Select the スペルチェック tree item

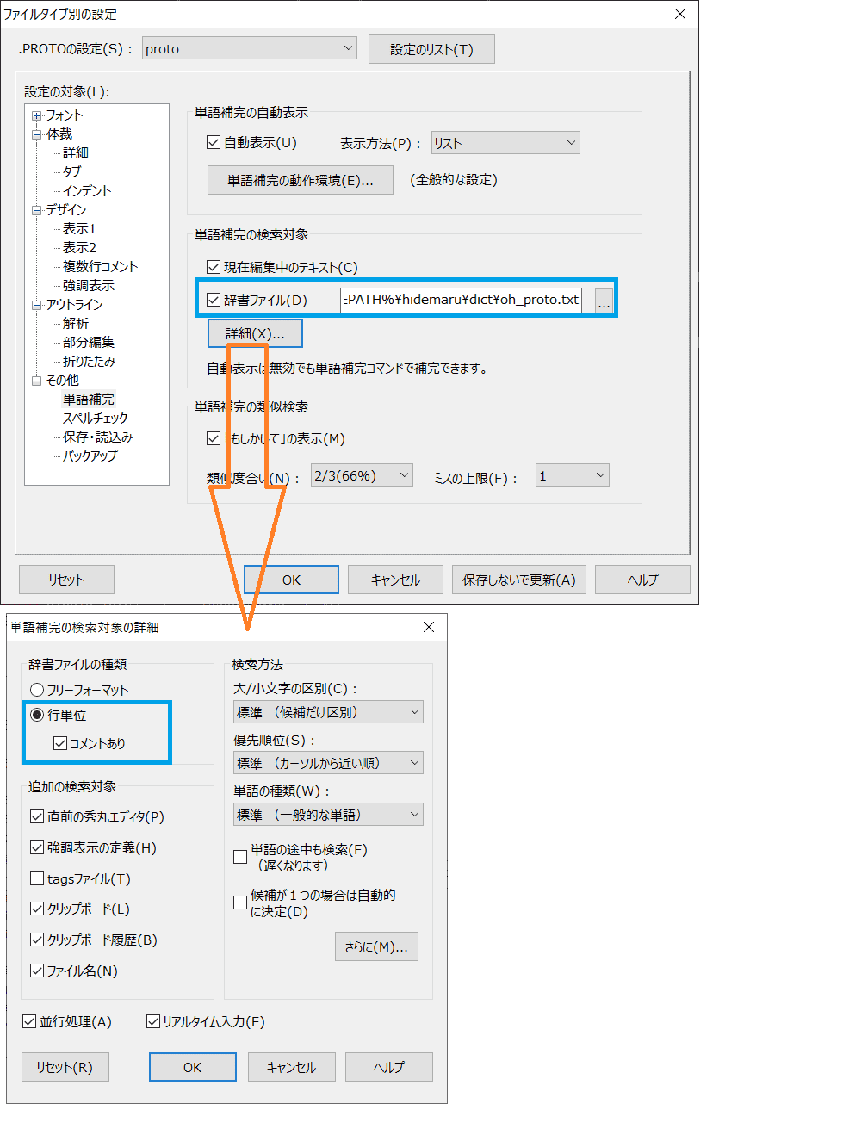click(x=95, y=419)
